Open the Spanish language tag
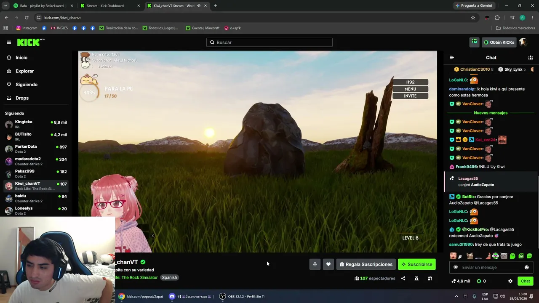This screenshot has height=303, width=539. point(169,277)
